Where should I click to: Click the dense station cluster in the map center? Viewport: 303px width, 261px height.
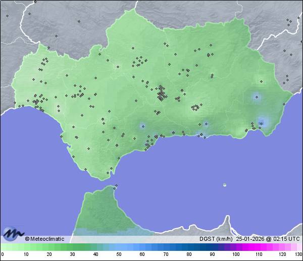[162, 94]
